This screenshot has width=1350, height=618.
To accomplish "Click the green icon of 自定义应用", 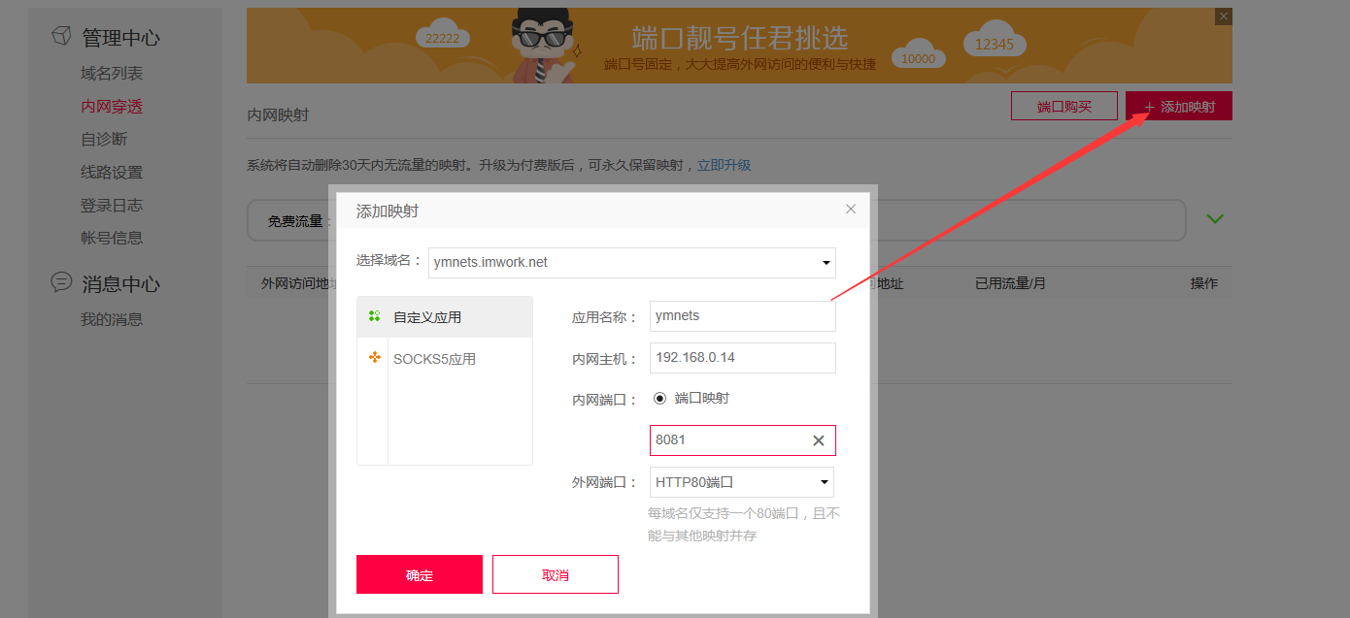I will pyautogui.click(x=375, y=316).
